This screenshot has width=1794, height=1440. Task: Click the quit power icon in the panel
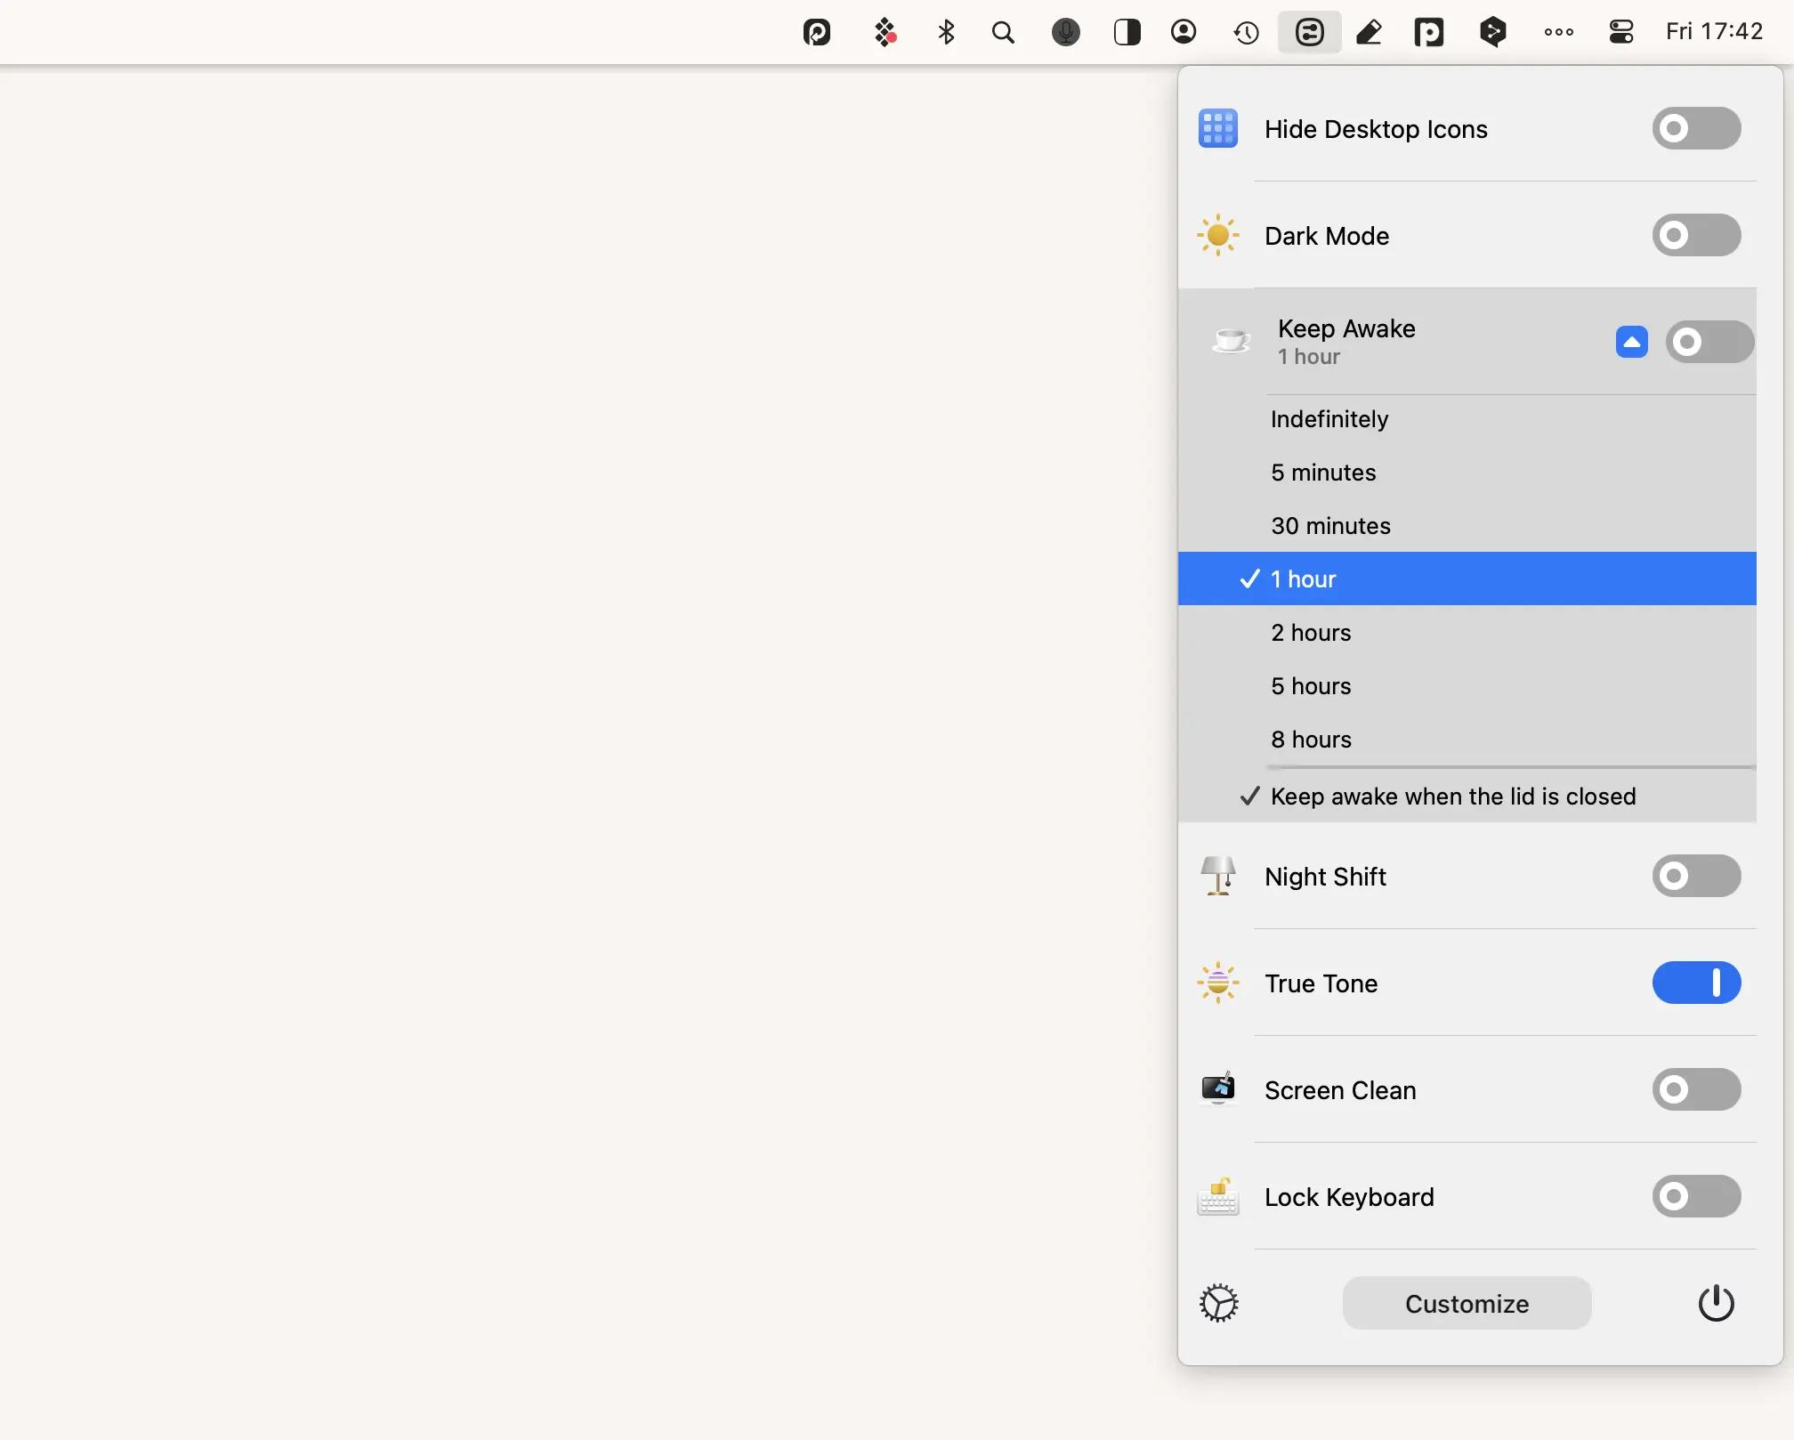1715,1303
